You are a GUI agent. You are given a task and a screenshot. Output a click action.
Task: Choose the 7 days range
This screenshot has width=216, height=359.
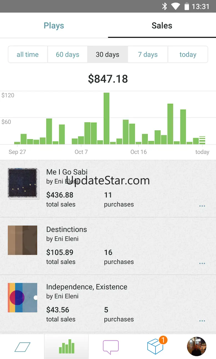pos(148,55)
